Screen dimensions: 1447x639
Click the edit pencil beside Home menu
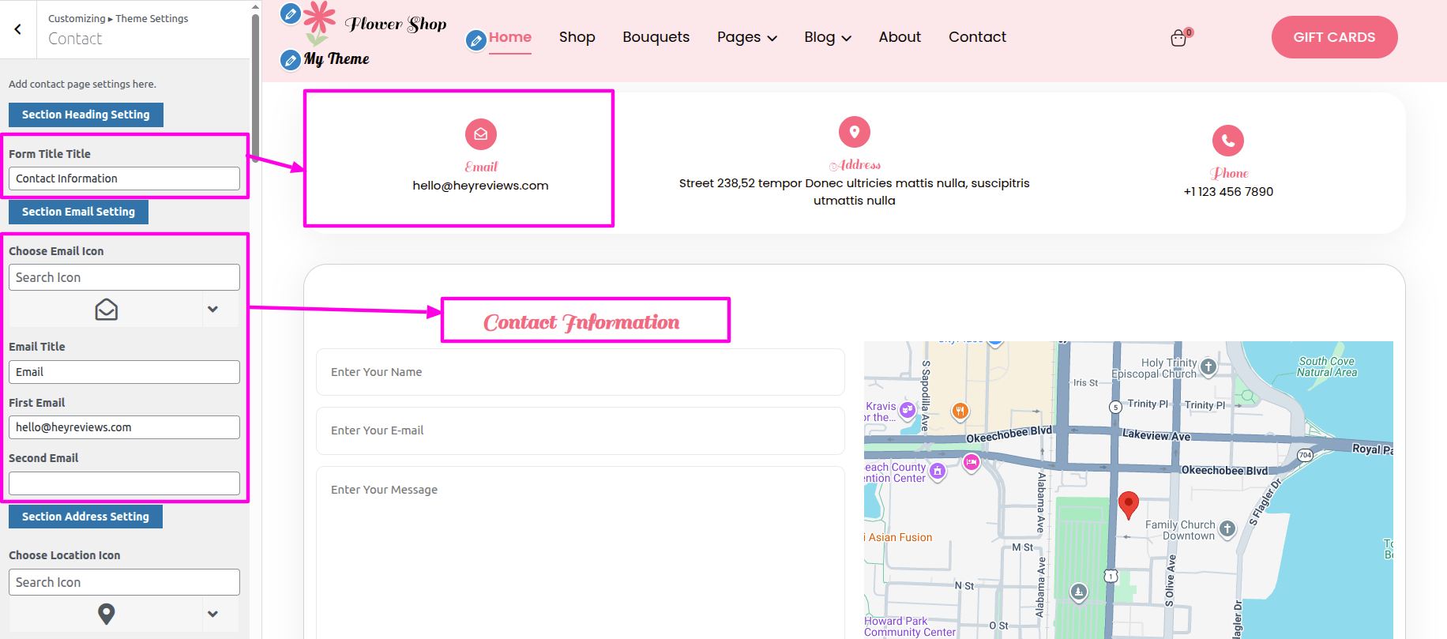point(475,39)
